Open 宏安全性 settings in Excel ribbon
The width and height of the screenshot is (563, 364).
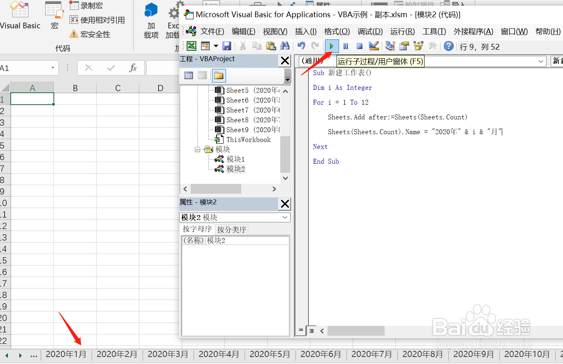[x=90, y=34]
